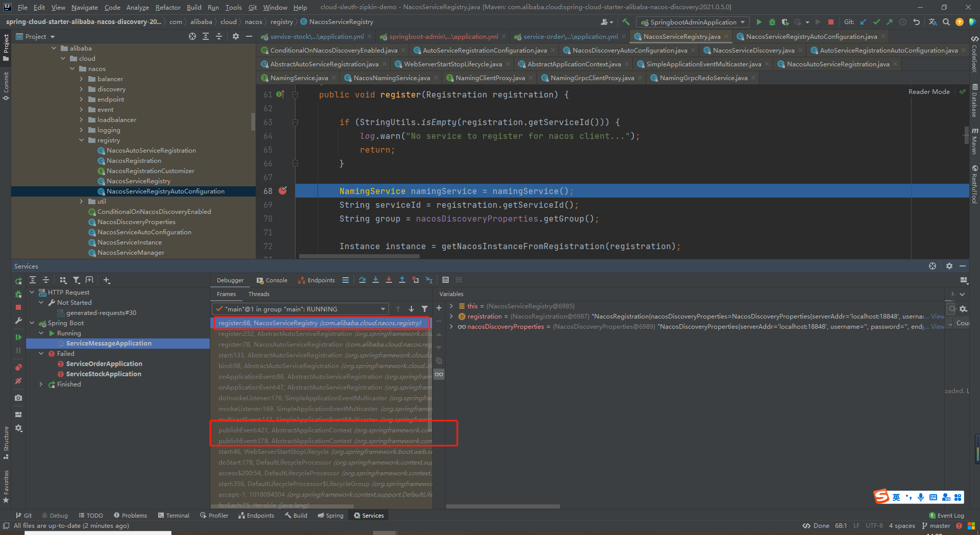Click the Build project hammer icon
Viewport: 980px width, 535px height.
(626, 22)
